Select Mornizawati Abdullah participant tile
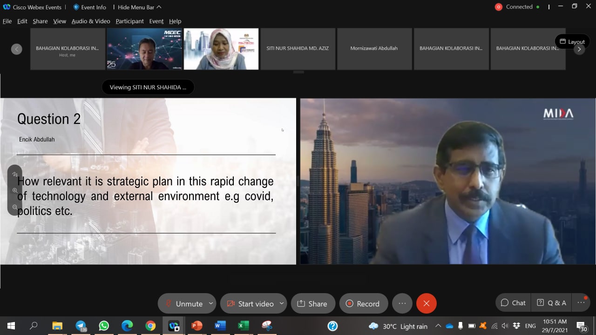 [x=374, y=48]
